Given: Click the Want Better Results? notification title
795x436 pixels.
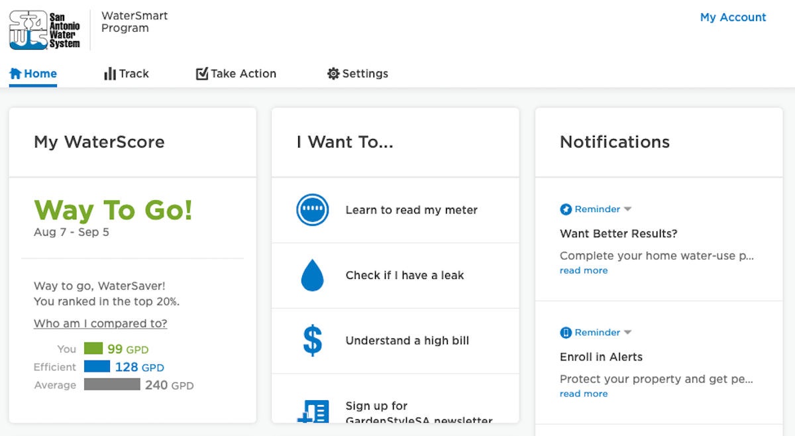Looking at the screenshot, I should pos(619,234).
